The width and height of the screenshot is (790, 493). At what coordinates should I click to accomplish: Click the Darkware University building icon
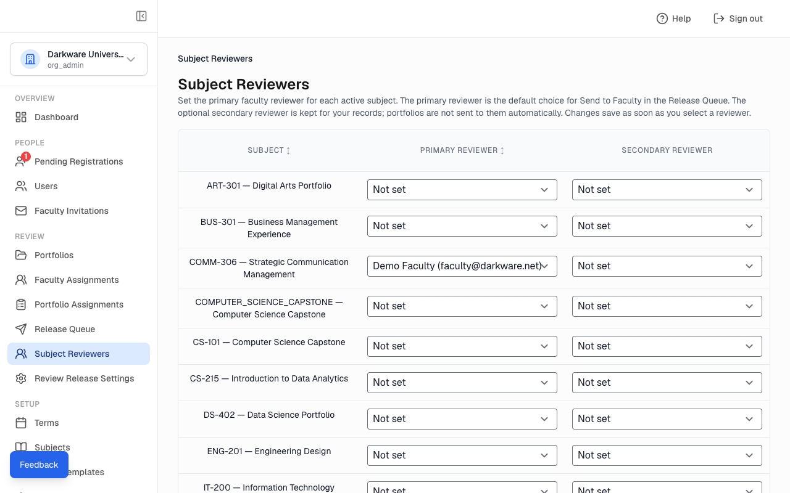click(30, 59)
